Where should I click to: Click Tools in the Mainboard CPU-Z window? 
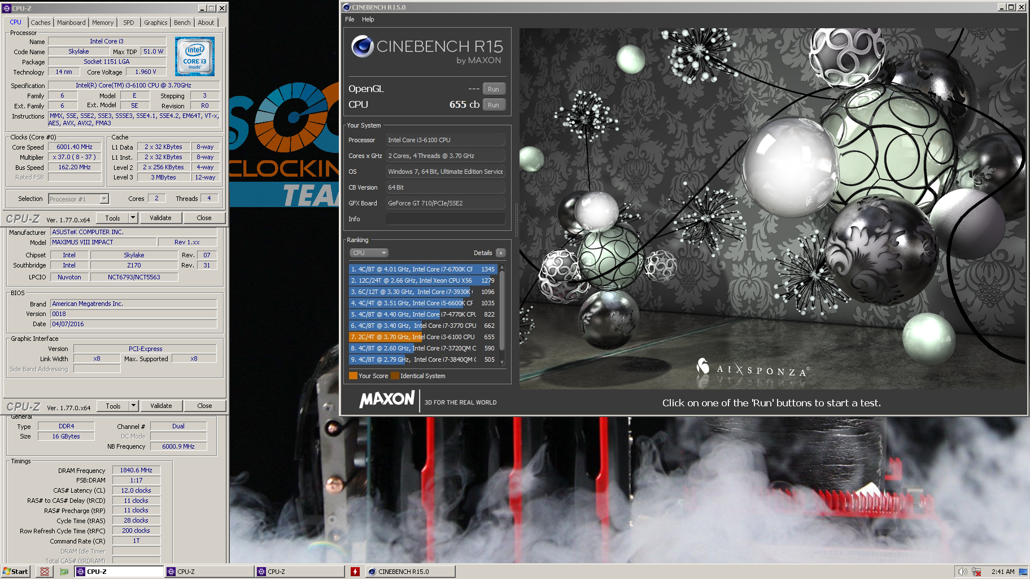[x=113, y=406]
